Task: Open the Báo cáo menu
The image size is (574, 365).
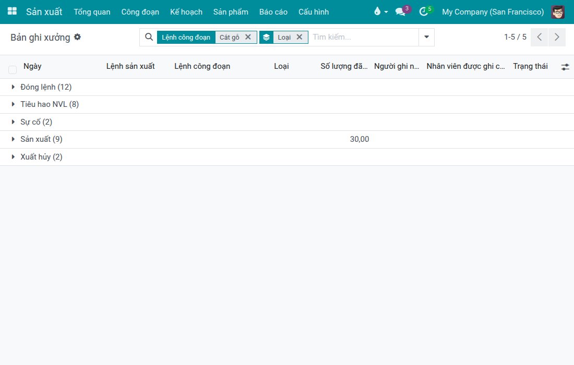Action: (x=273, y=11)
